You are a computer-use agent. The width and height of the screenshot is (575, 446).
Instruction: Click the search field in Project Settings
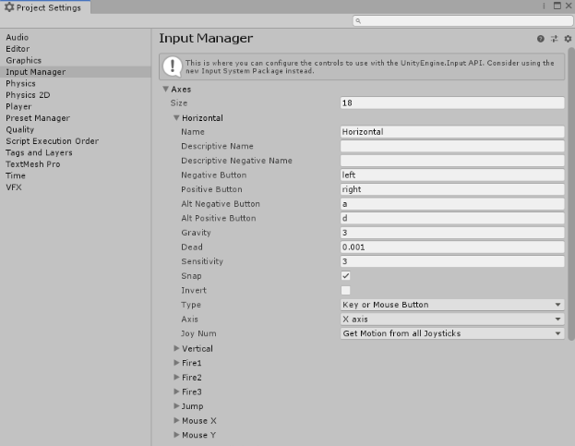pyautogui.click(x=459, y=20)
